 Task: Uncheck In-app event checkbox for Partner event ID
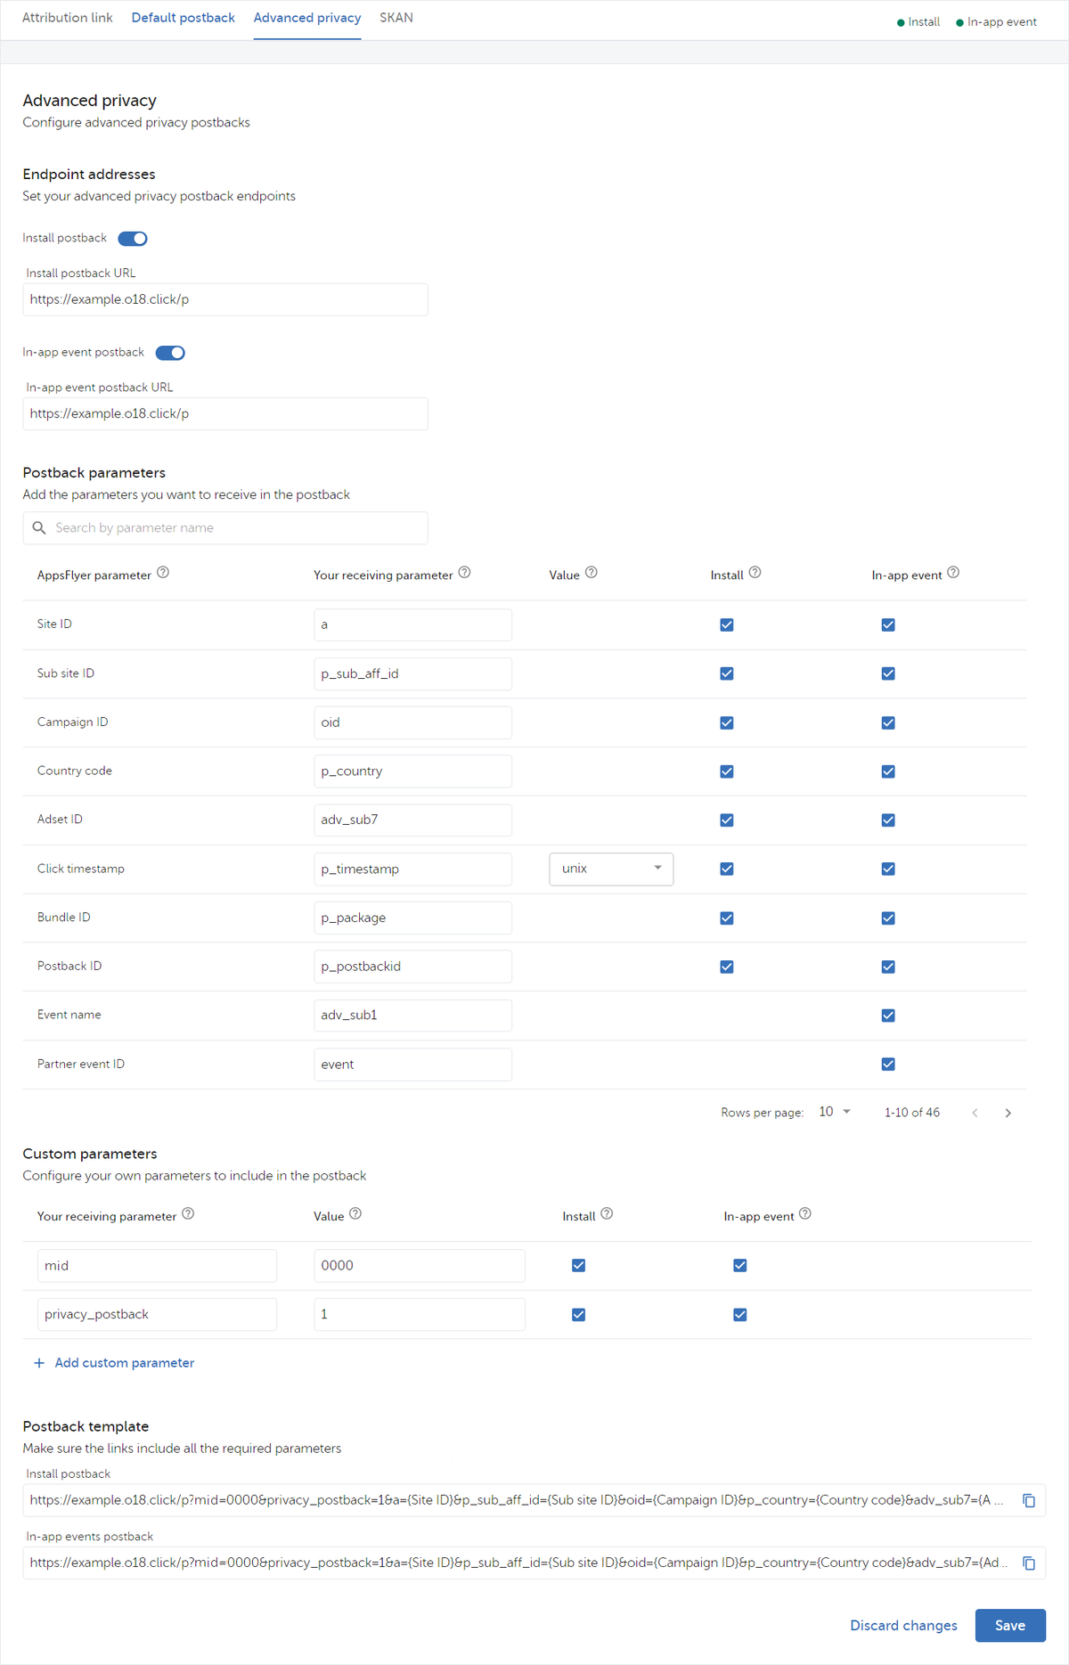888,1064
